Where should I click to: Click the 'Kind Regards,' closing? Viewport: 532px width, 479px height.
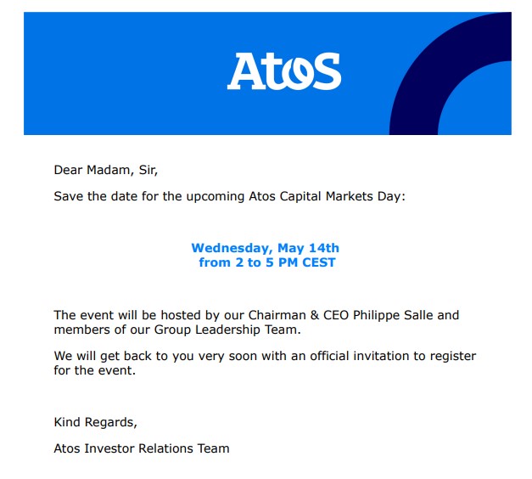pos(95,422)
